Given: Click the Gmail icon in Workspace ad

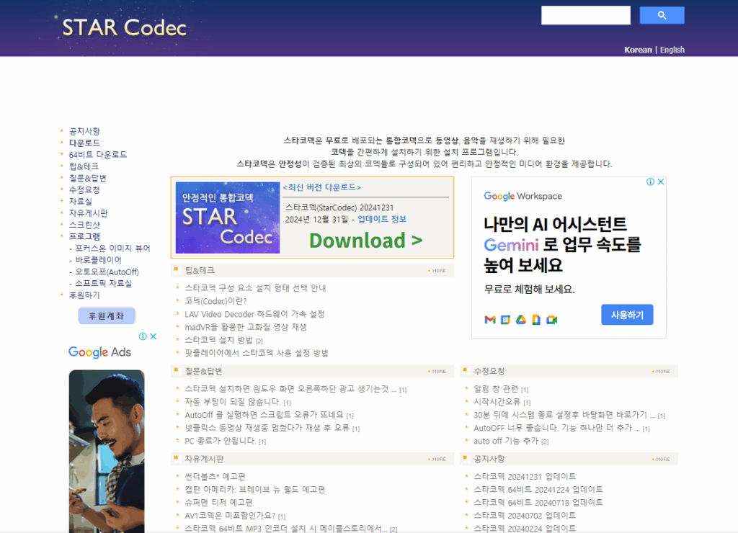Looking at the screenshot, I should tap(490, 320).
